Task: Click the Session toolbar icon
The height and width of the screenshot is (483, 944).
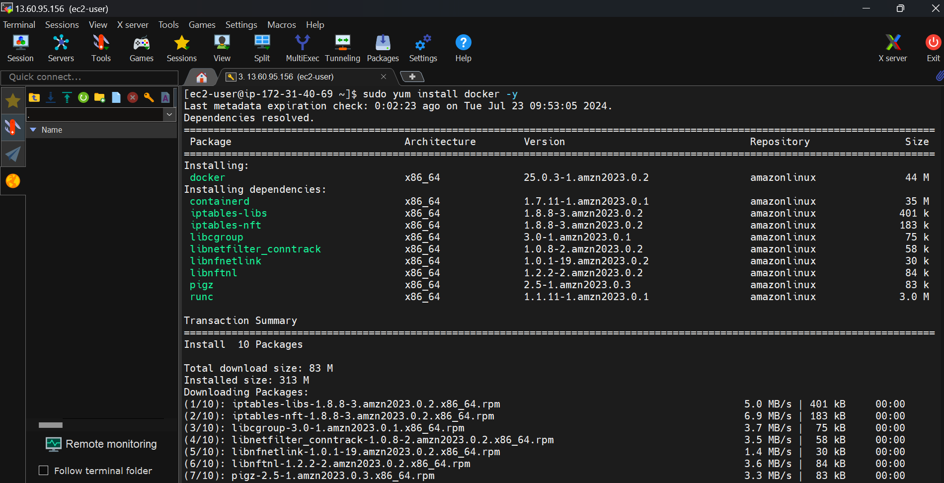Action: (20, 48)
